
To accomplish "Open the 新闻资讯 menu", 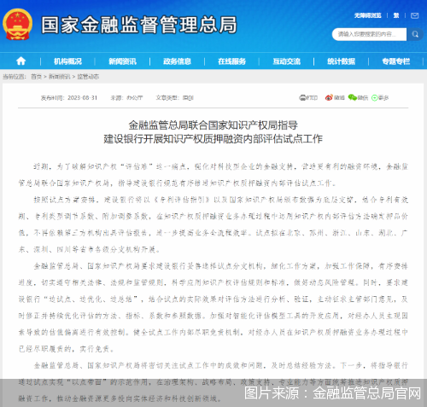I will point(122,61).
